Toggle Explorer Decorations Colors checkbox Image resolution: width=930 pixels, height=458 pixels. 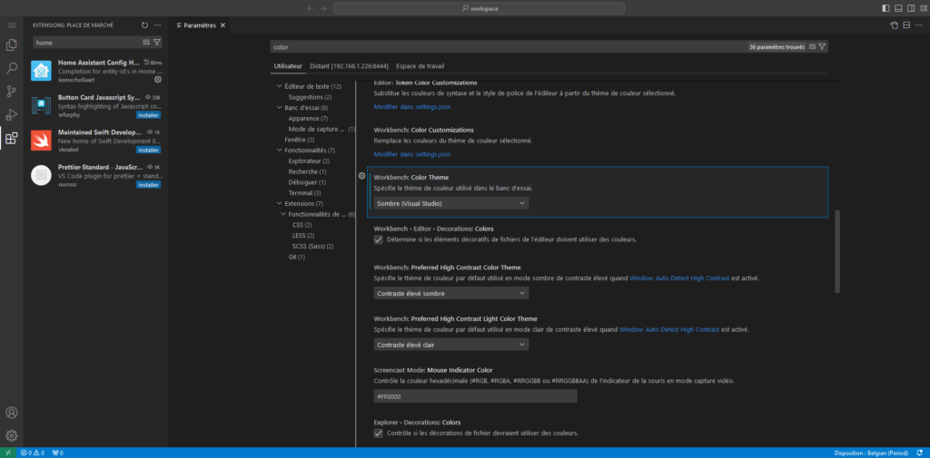tap(379, 434)
